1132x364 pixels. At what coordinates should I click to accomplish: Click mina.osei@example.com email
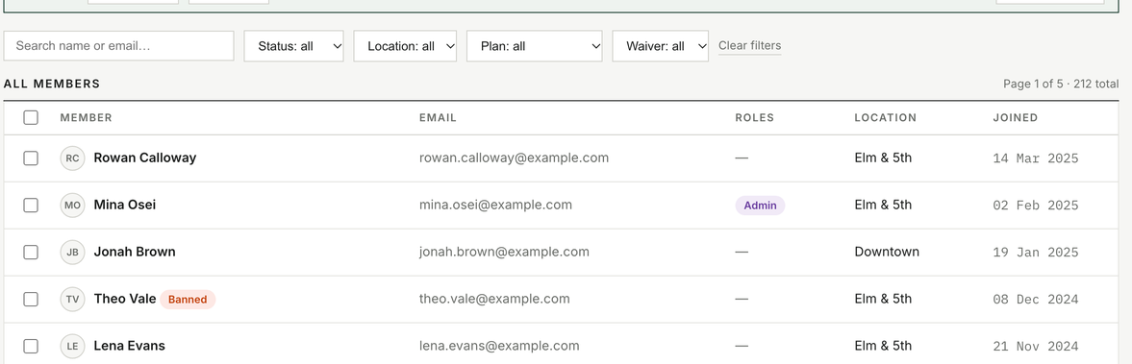496,205
